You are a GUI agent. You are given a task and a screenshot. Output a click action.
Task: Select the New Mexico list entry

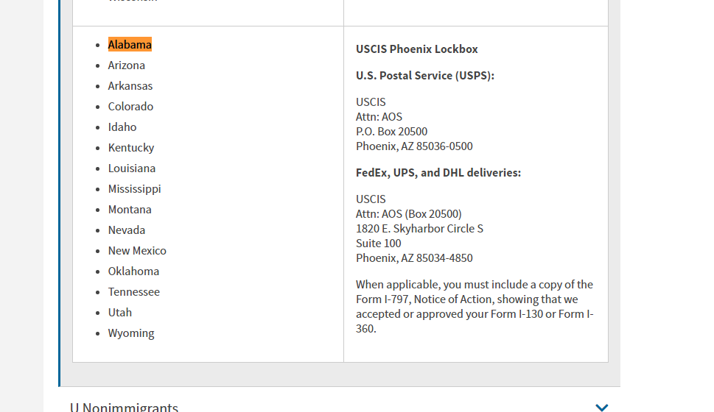pos(137,251)
